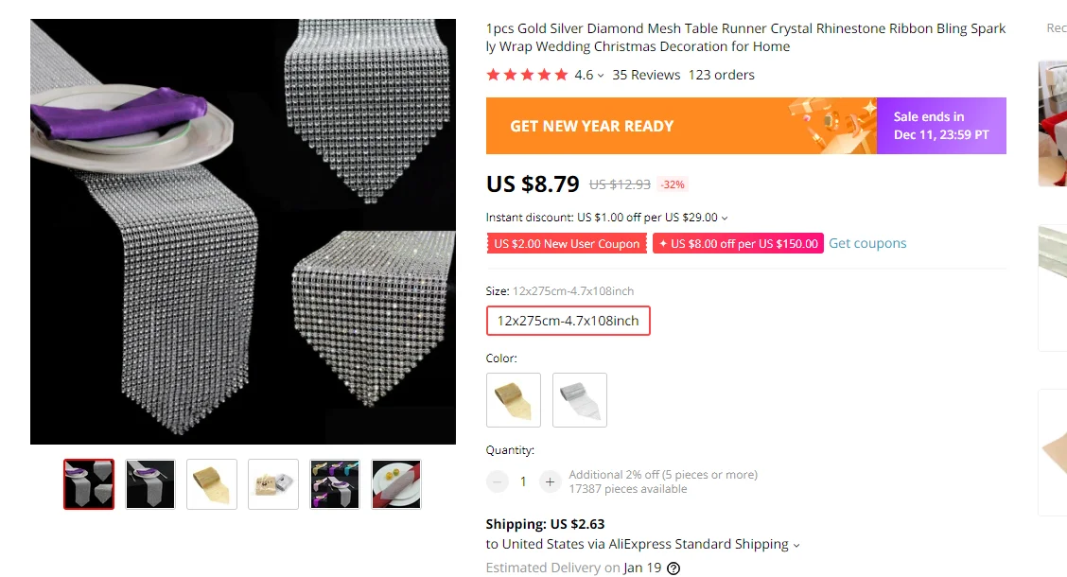1067x577 pixels.
Task: Select the first silver runner thumbnail
Action: click(x=89, y=484)
